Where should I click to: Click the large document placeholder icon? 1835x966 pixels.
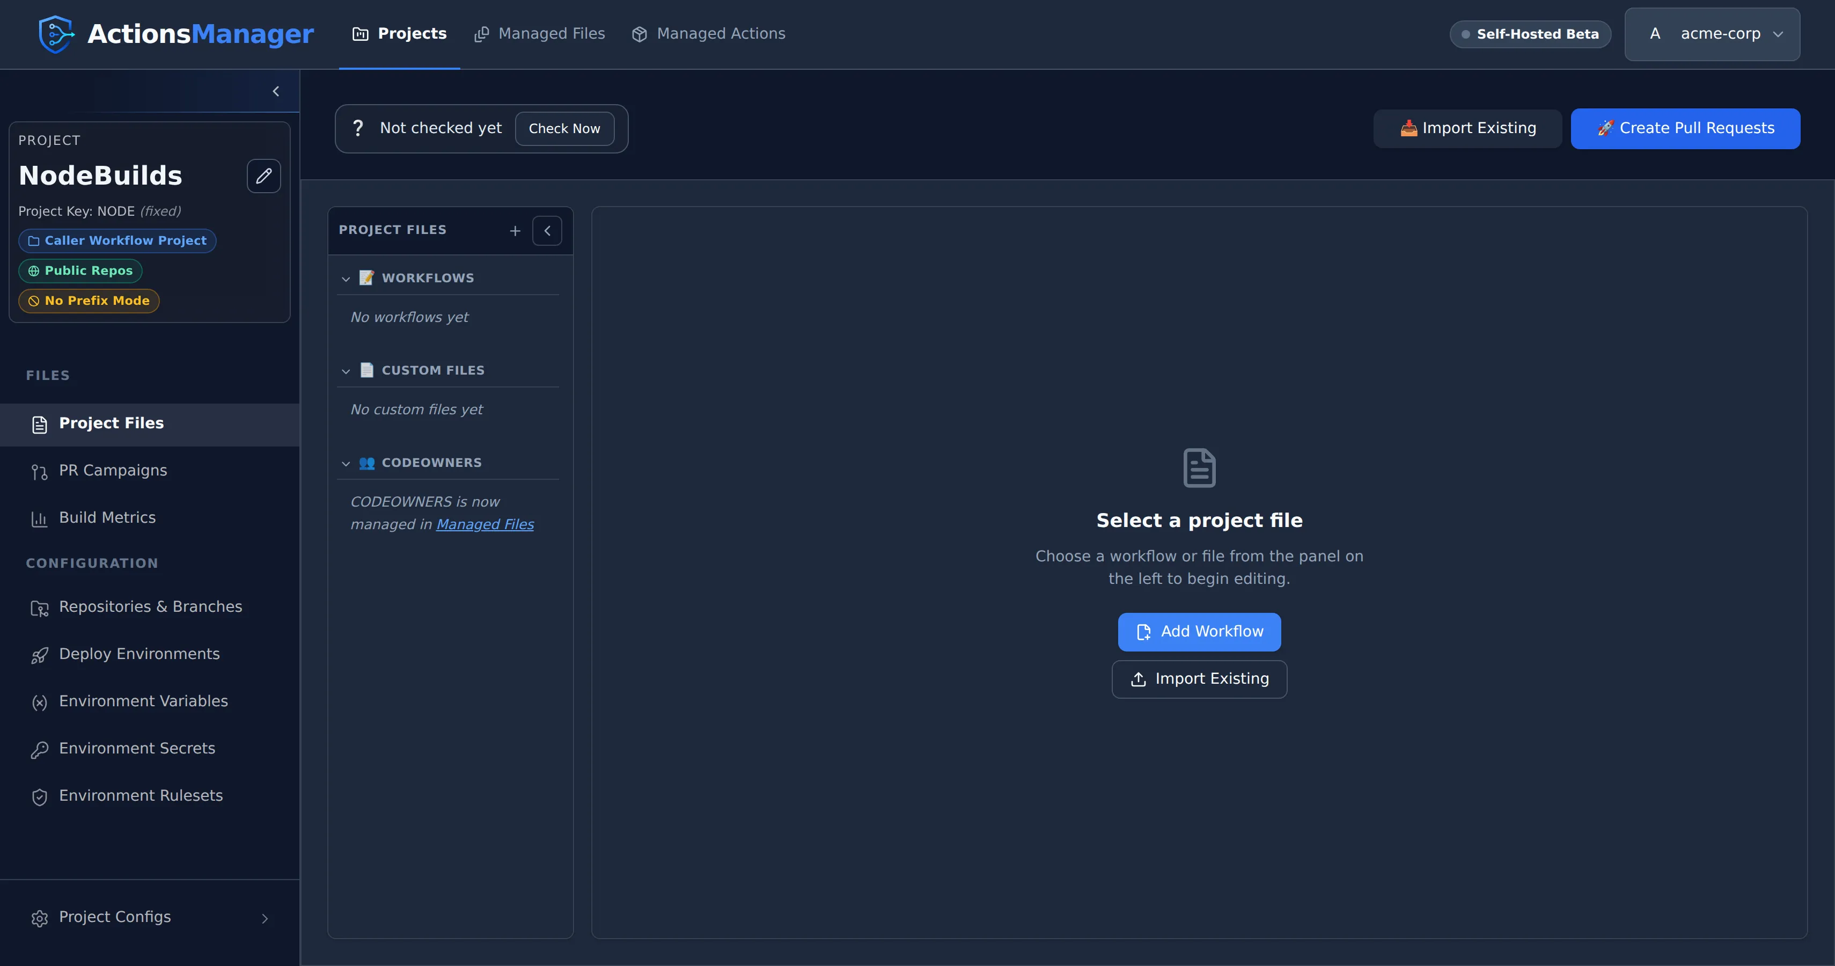click(x=1200, y=468)
